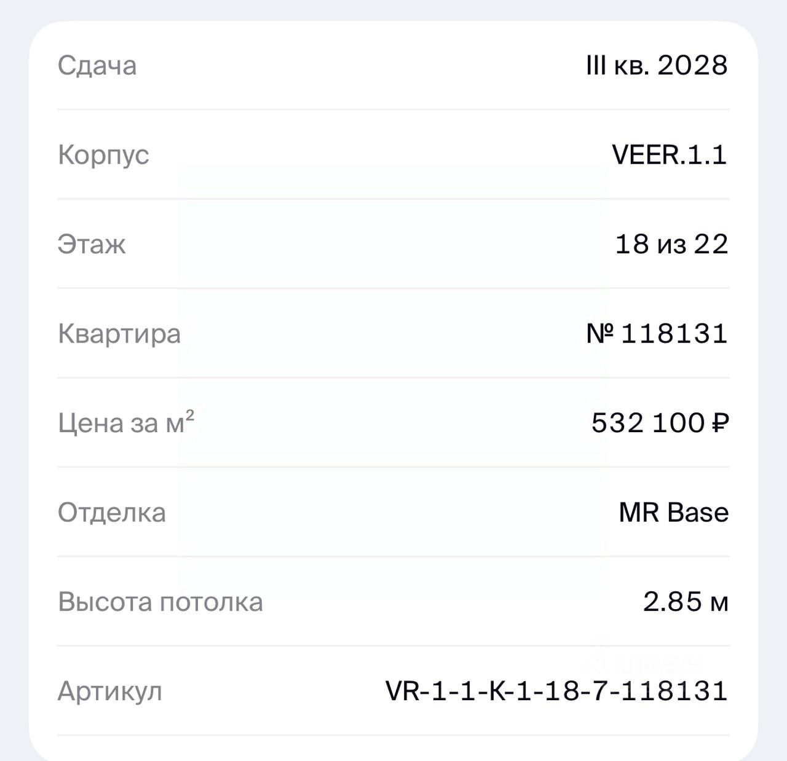The image size is (787, 761).
Task: Open the MR Base finishing value
Action: [673, 512]
